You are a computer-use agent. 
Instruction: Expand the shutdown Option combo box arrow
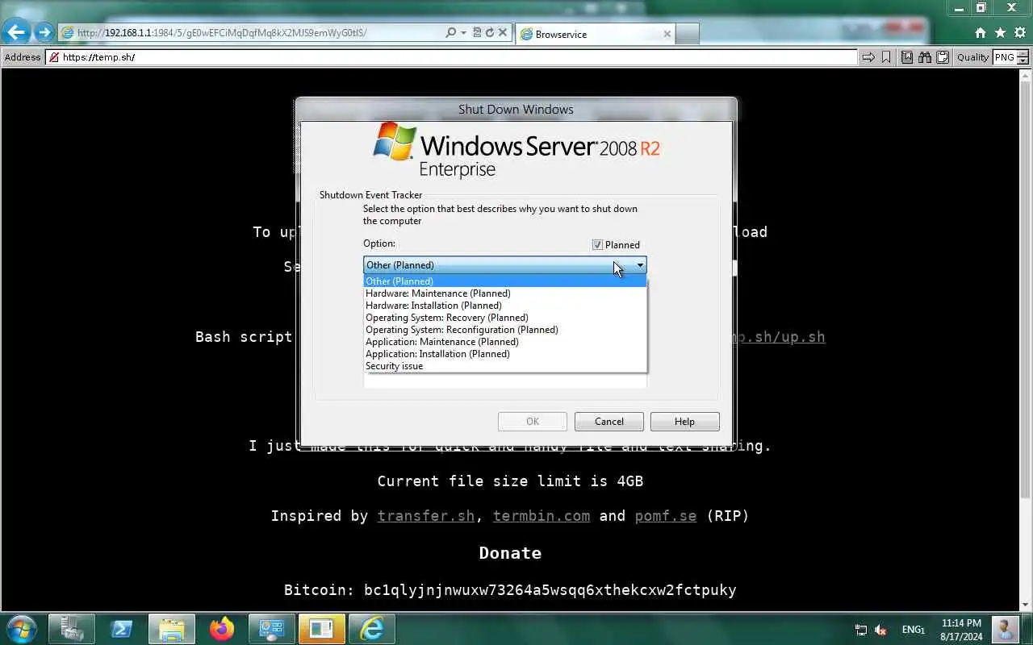click(640, 265)
